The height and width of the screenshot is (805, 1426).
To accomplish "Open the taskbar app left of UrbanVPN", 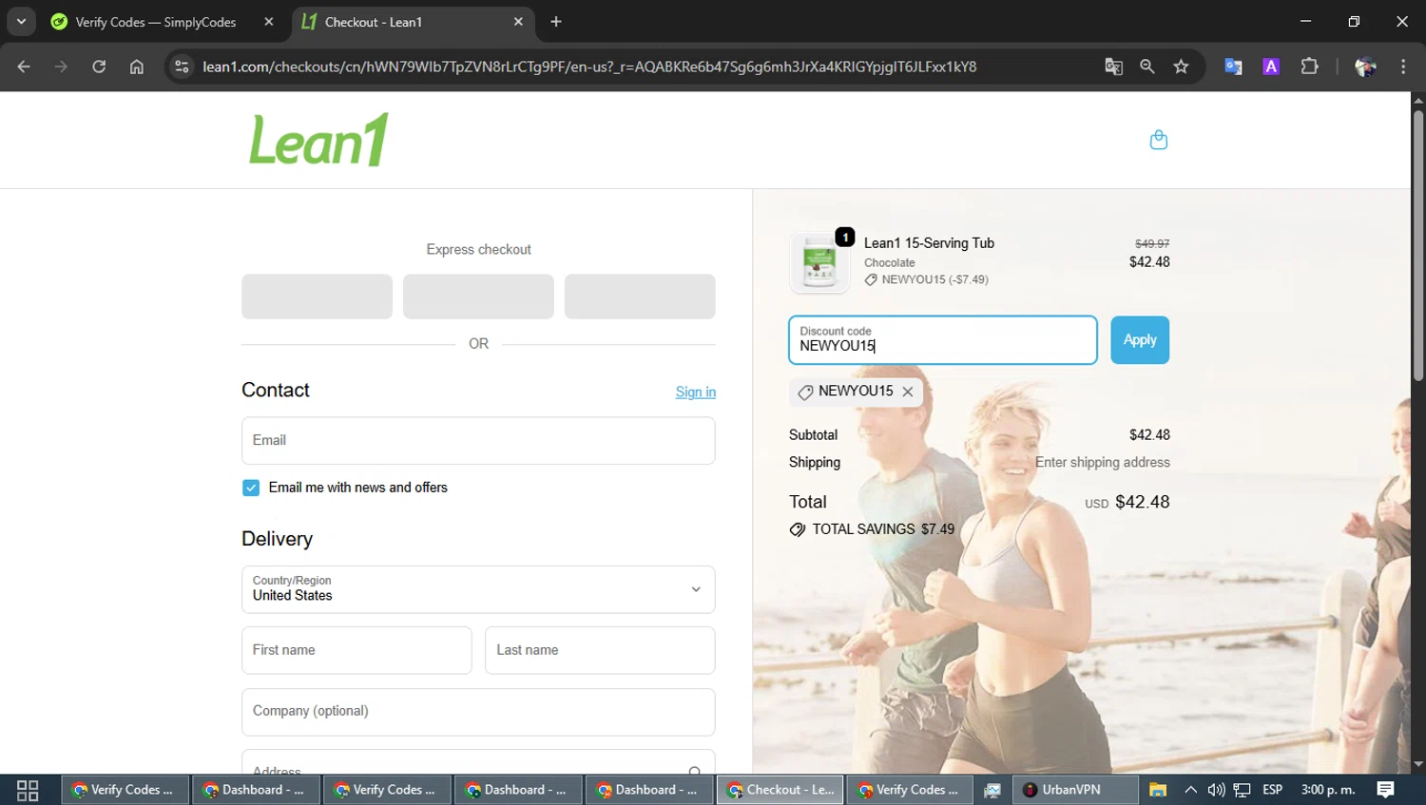I will [992, 790].
